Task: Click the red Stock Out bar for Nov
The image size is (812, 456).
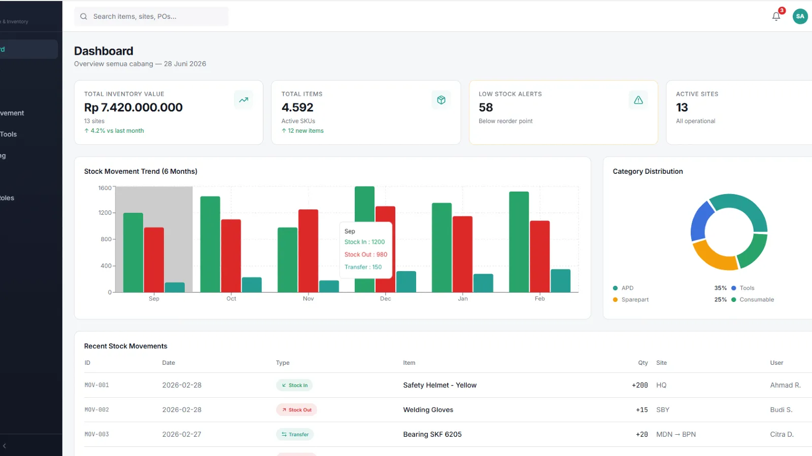Action: coord(308,251)
